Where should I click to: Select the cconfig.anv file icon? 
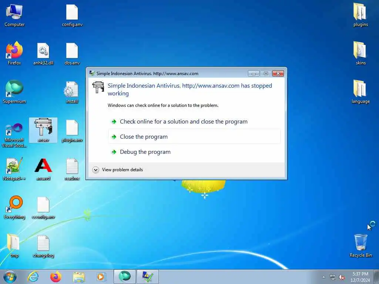point(43,208)
